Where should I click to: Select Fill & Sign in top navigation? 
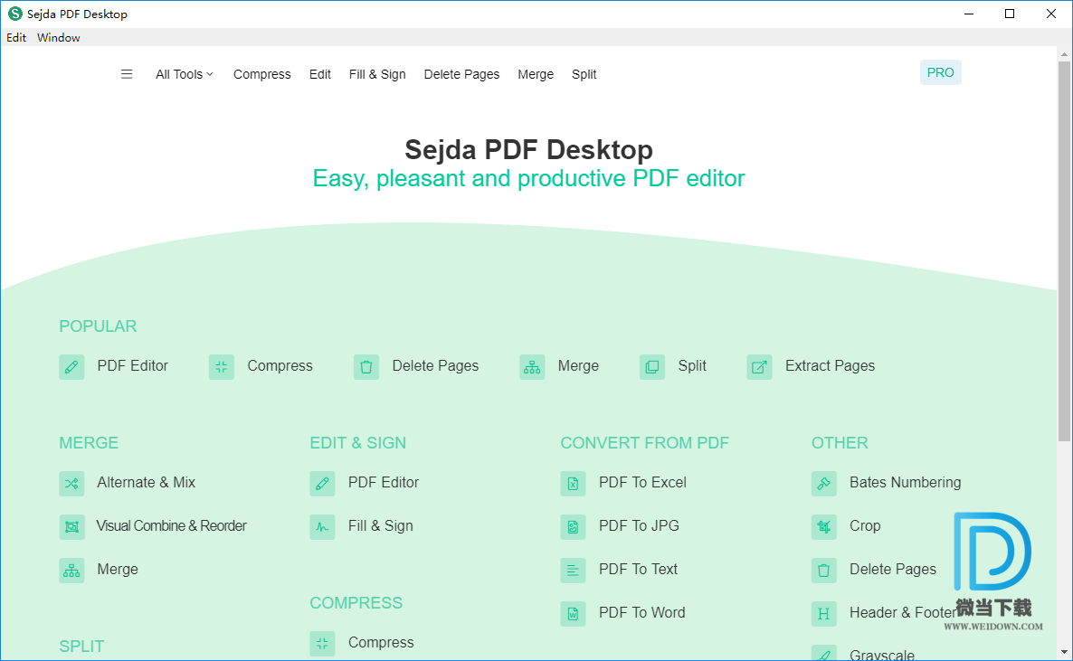click(377, 74)
